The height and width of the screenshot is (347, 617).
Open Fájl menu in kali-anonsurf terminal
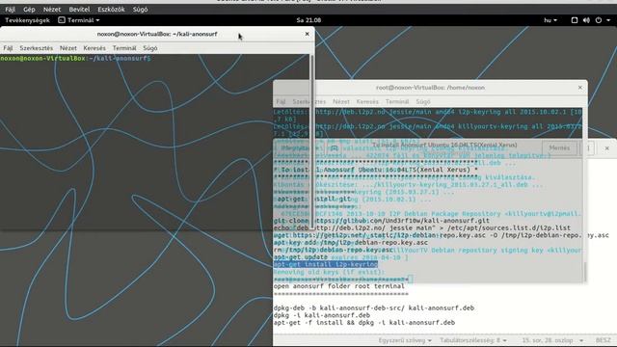pyautogui.click(x=8, y=48)
